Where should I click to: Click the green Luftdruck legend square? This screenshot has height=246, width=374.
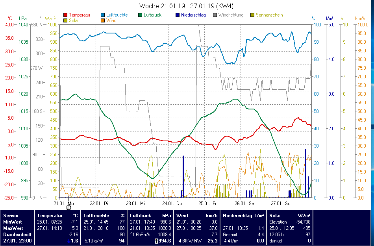[140, 15]
